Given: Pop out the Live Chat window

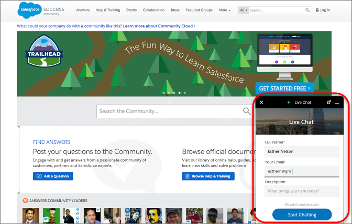Looking at the screenshot, I should [x=329, y=103].
